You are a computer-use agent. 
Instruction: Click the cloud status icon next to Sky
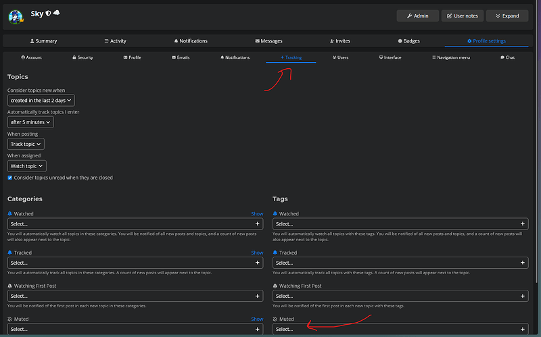click(x=57, y=13)
